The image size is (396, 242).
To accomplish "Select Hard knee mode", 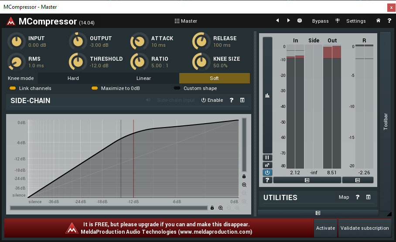I will click(x=73, y=78).
